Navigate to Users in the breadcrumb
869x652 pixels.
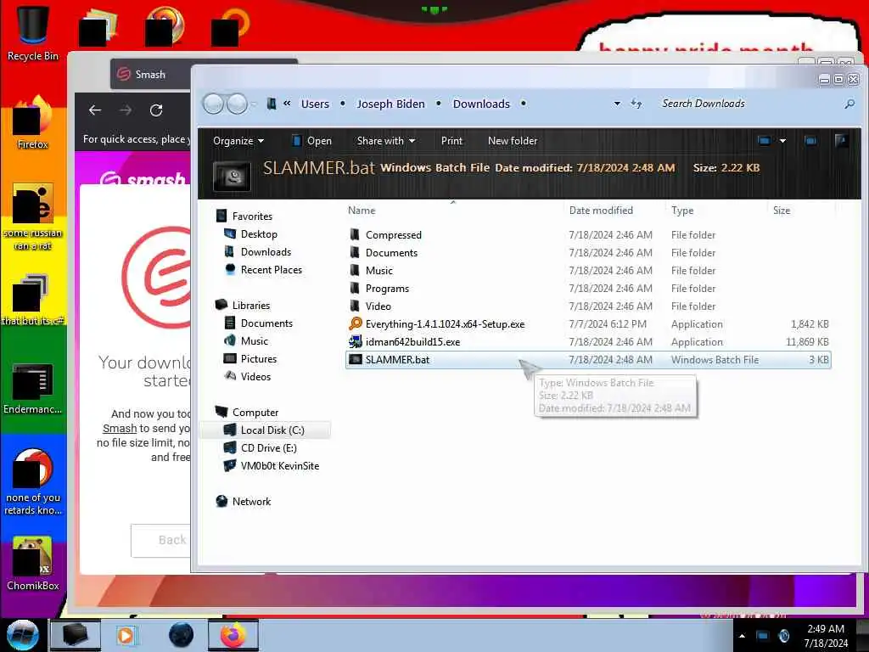click(315, 104)
